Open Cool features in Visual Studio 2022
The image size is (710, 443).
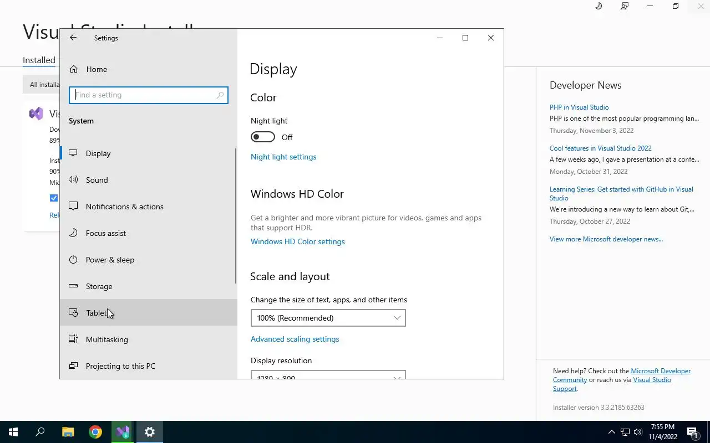[x=601, y=148]
